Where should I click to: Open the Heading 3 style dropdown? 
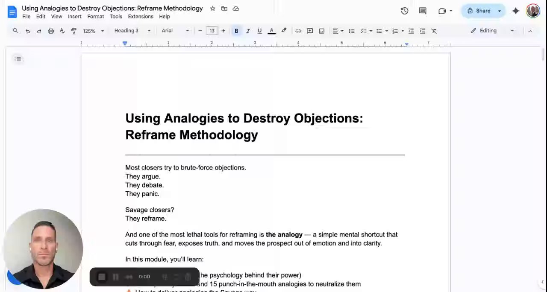coord(132,31)
